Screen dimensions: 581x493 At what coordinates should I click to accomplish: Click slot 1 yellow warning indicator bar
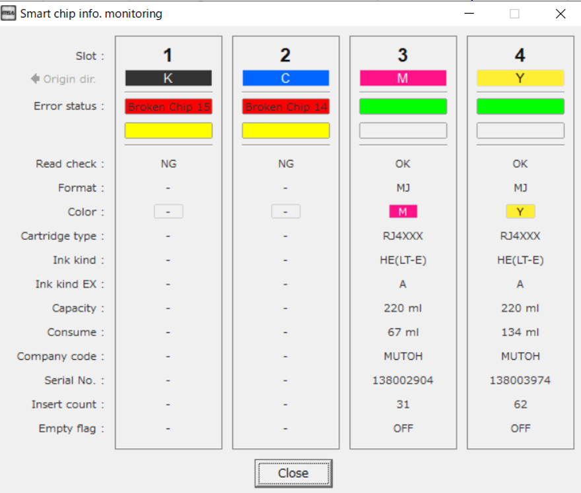point(168,130)
